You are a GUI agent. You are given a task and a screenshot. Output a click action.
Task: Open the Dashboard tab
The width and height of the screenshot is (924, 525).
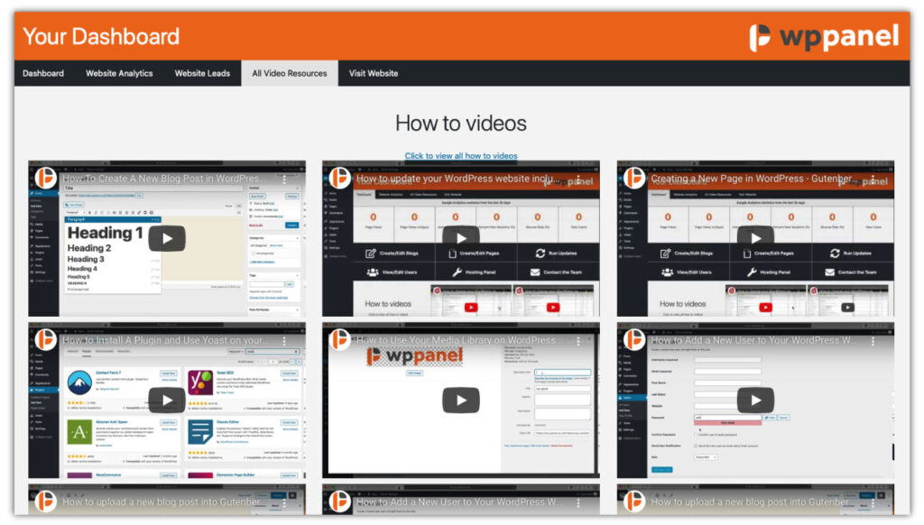[x=43, y=73]
